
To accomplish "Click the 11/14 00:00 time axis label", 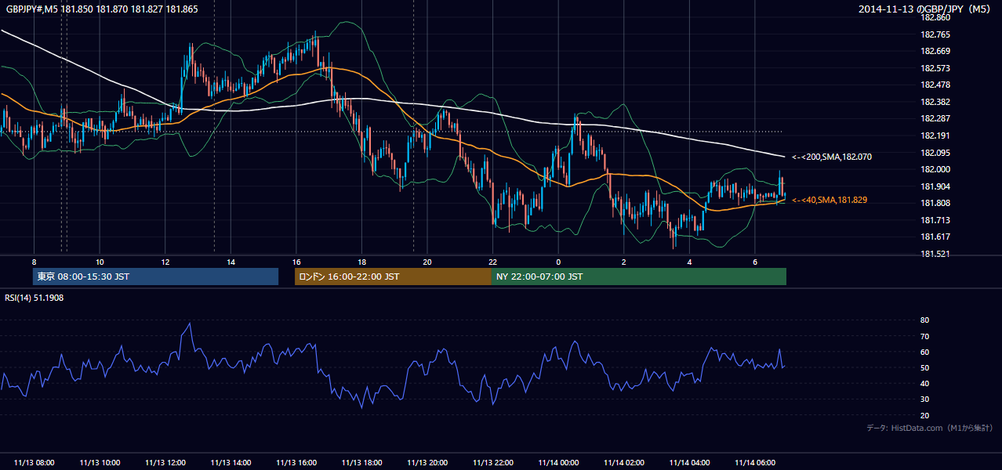I will click(558, 463).
